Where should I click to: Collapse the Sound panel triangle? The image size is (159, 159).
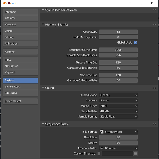pos(43,88)
